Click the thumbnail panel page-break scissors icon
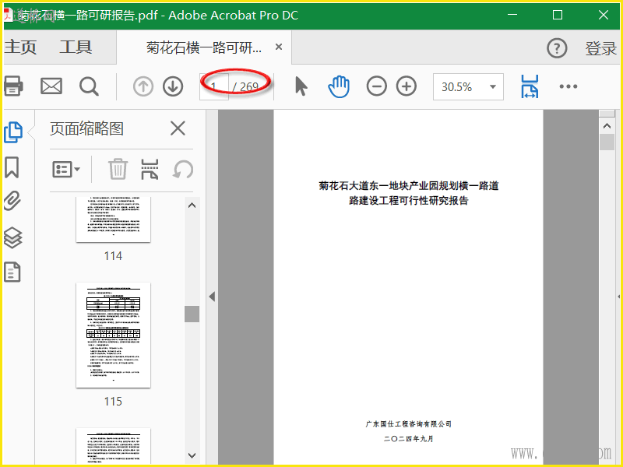 pos(150,169)
